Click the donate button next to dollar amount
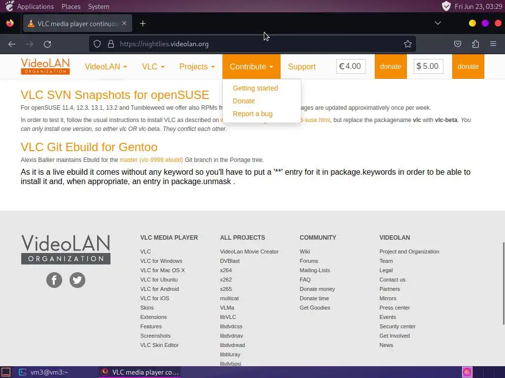This screenshot has height=378, width=505. 468,66
